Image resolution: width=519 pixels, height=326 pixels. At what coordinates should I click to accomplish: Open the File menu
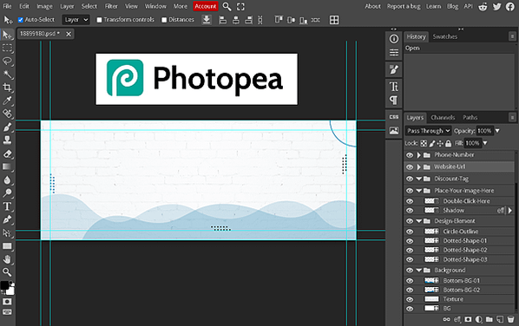tap(7, 6)
